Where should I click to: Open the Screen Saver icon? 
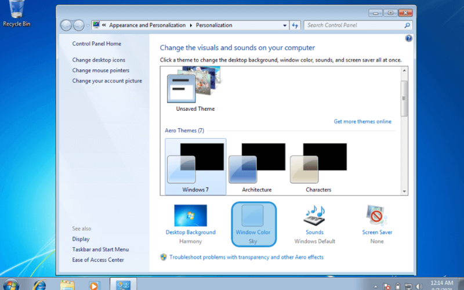376,215
